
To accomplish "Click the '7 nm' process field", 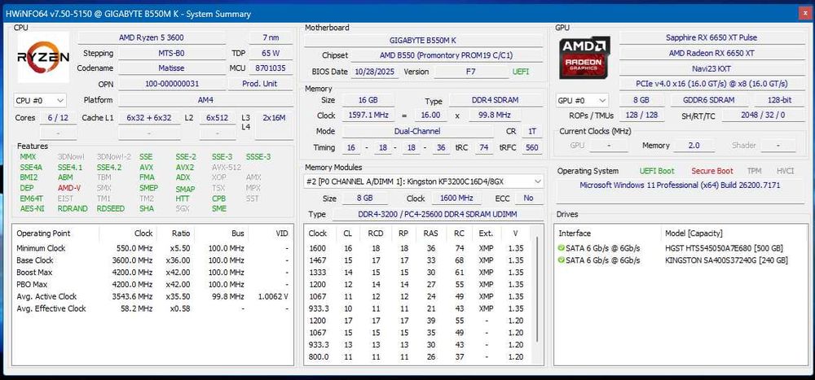I will [271, 37].
